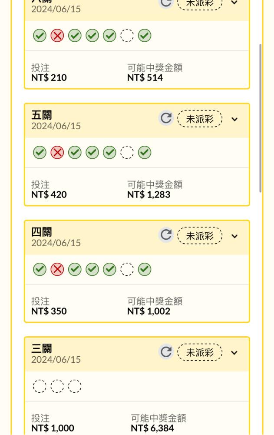274x435 pixels.
Task: Click last green check in 四關 card
Action: coord(145,269)
